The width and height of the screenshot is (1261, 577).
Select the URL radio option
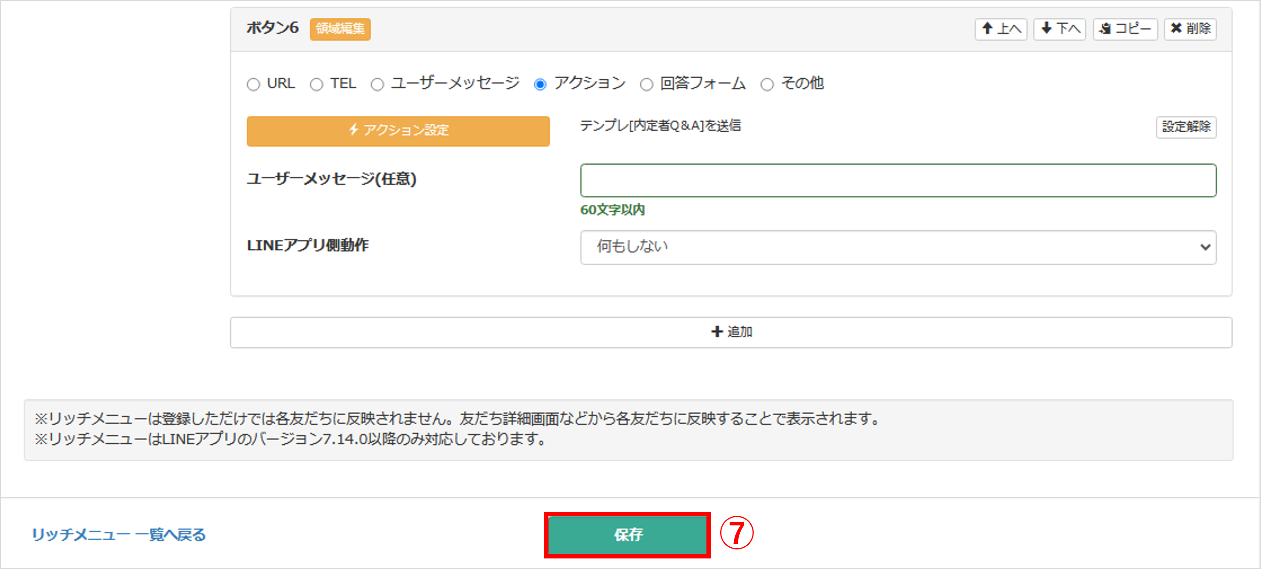[253, 84]
